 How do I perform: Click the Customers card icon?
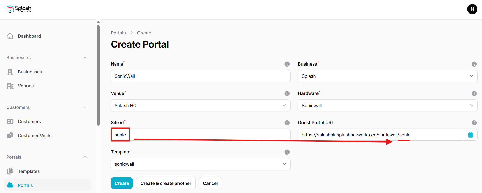click(x=10, y=121)
